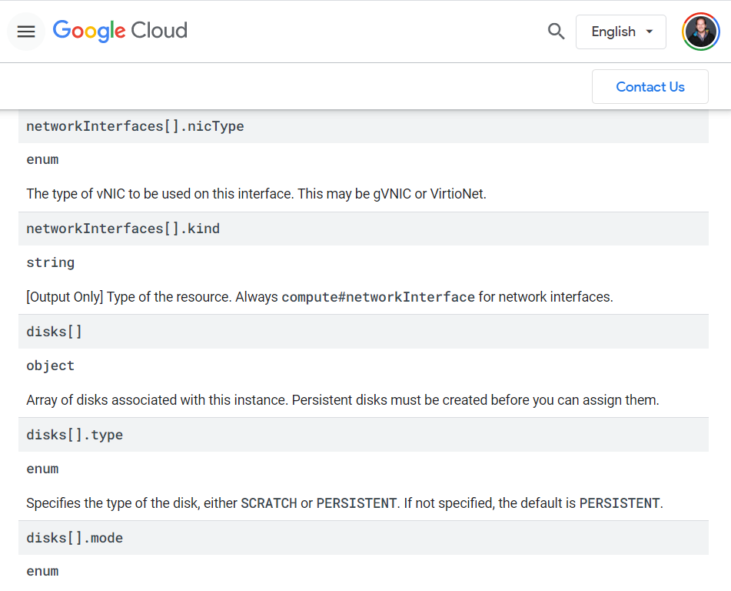The width and height of the screenshot is (731, 591).
Task: Open the user account avatar
Action: 700,32
